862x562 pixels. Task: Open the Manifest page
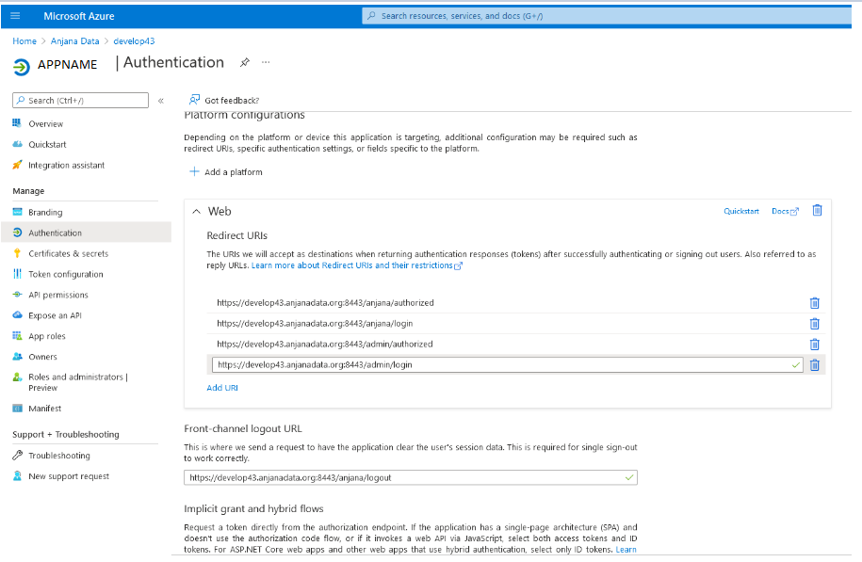(44, 409)
